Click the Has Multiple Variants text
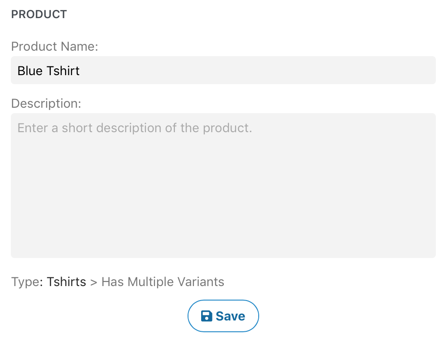The image size is (444, 344). click(x=163, y=282)
